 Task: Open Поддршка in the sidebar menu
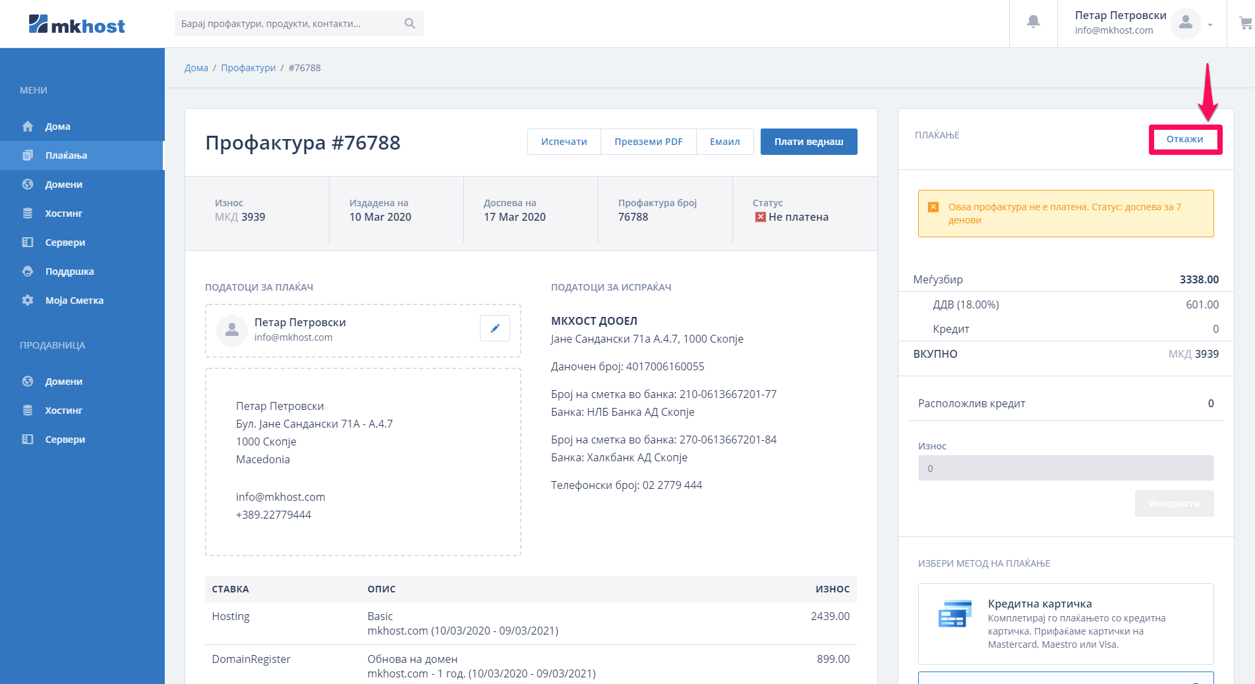pos(69,271)
